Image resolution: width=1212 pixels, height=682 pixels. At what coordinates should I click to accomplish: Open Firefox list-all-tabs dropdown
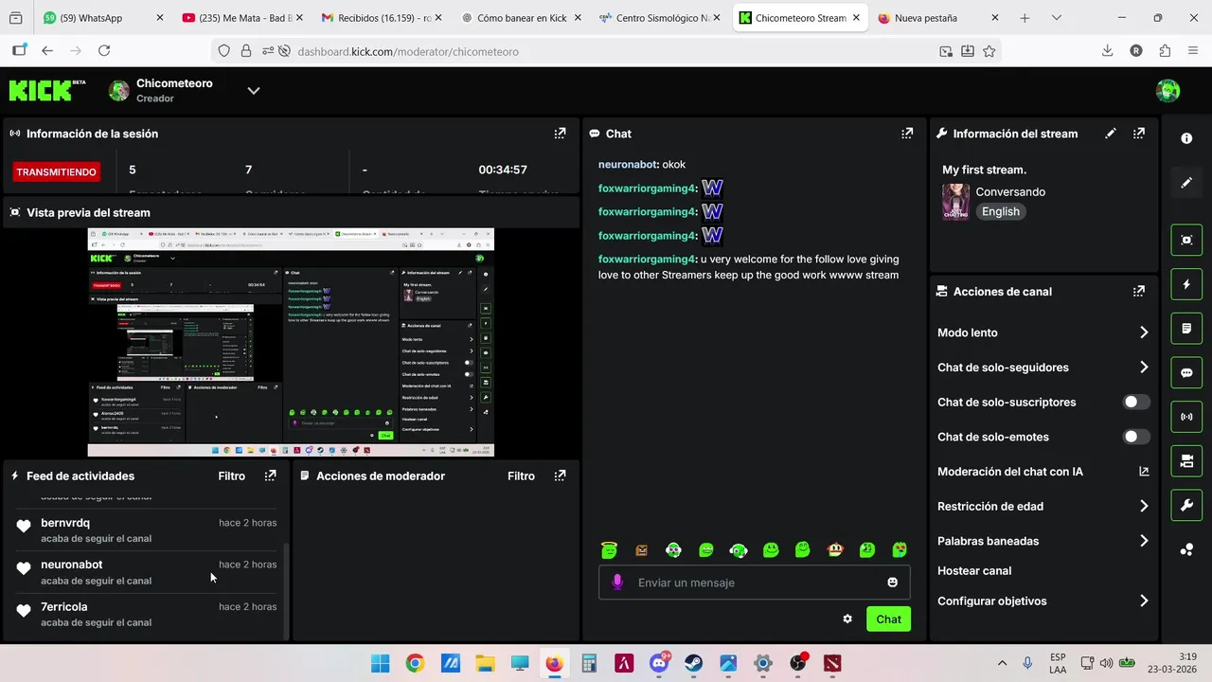point(1057,18)
